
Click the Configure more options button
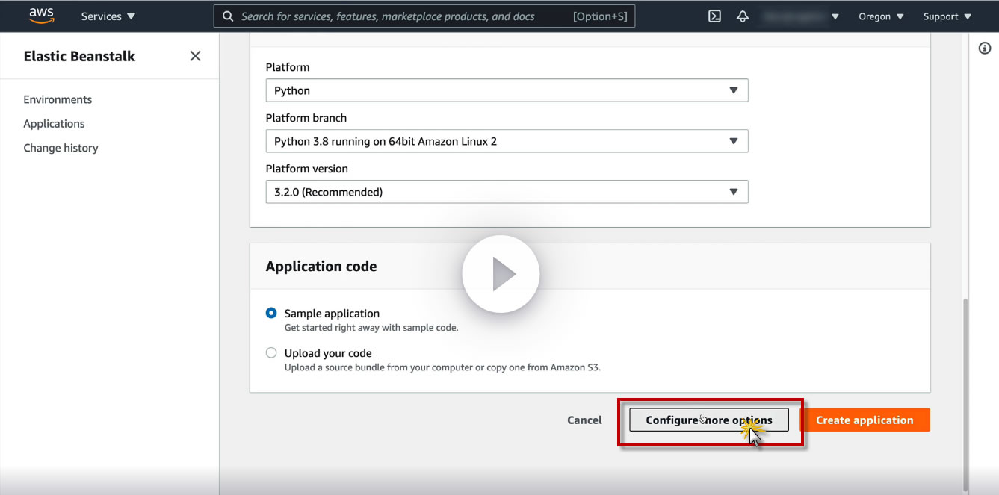click(708, 420)
